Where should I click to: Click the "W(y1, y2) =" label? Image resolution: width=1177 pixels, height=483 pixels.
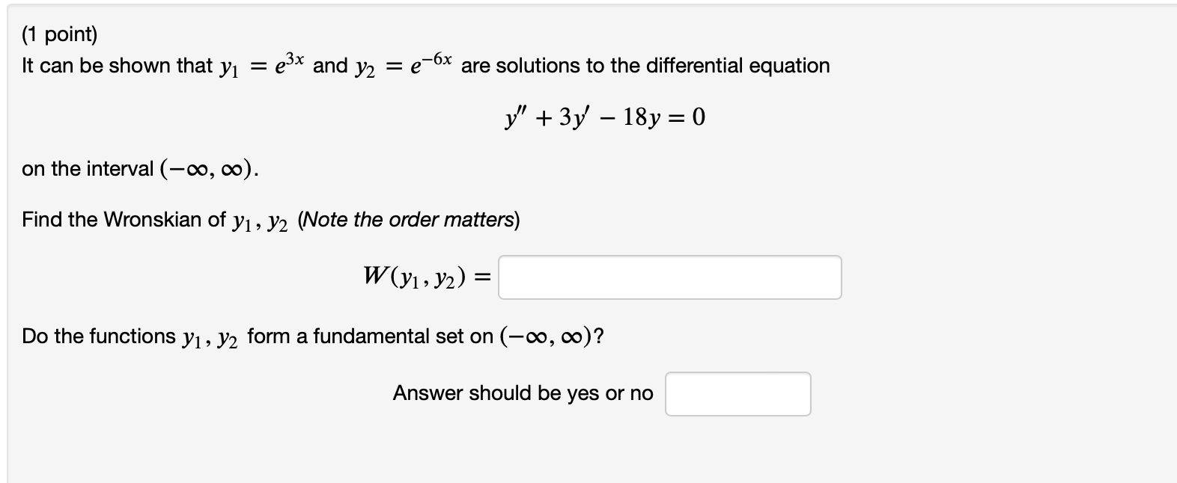pyautogui.click(x=427, y=277)
